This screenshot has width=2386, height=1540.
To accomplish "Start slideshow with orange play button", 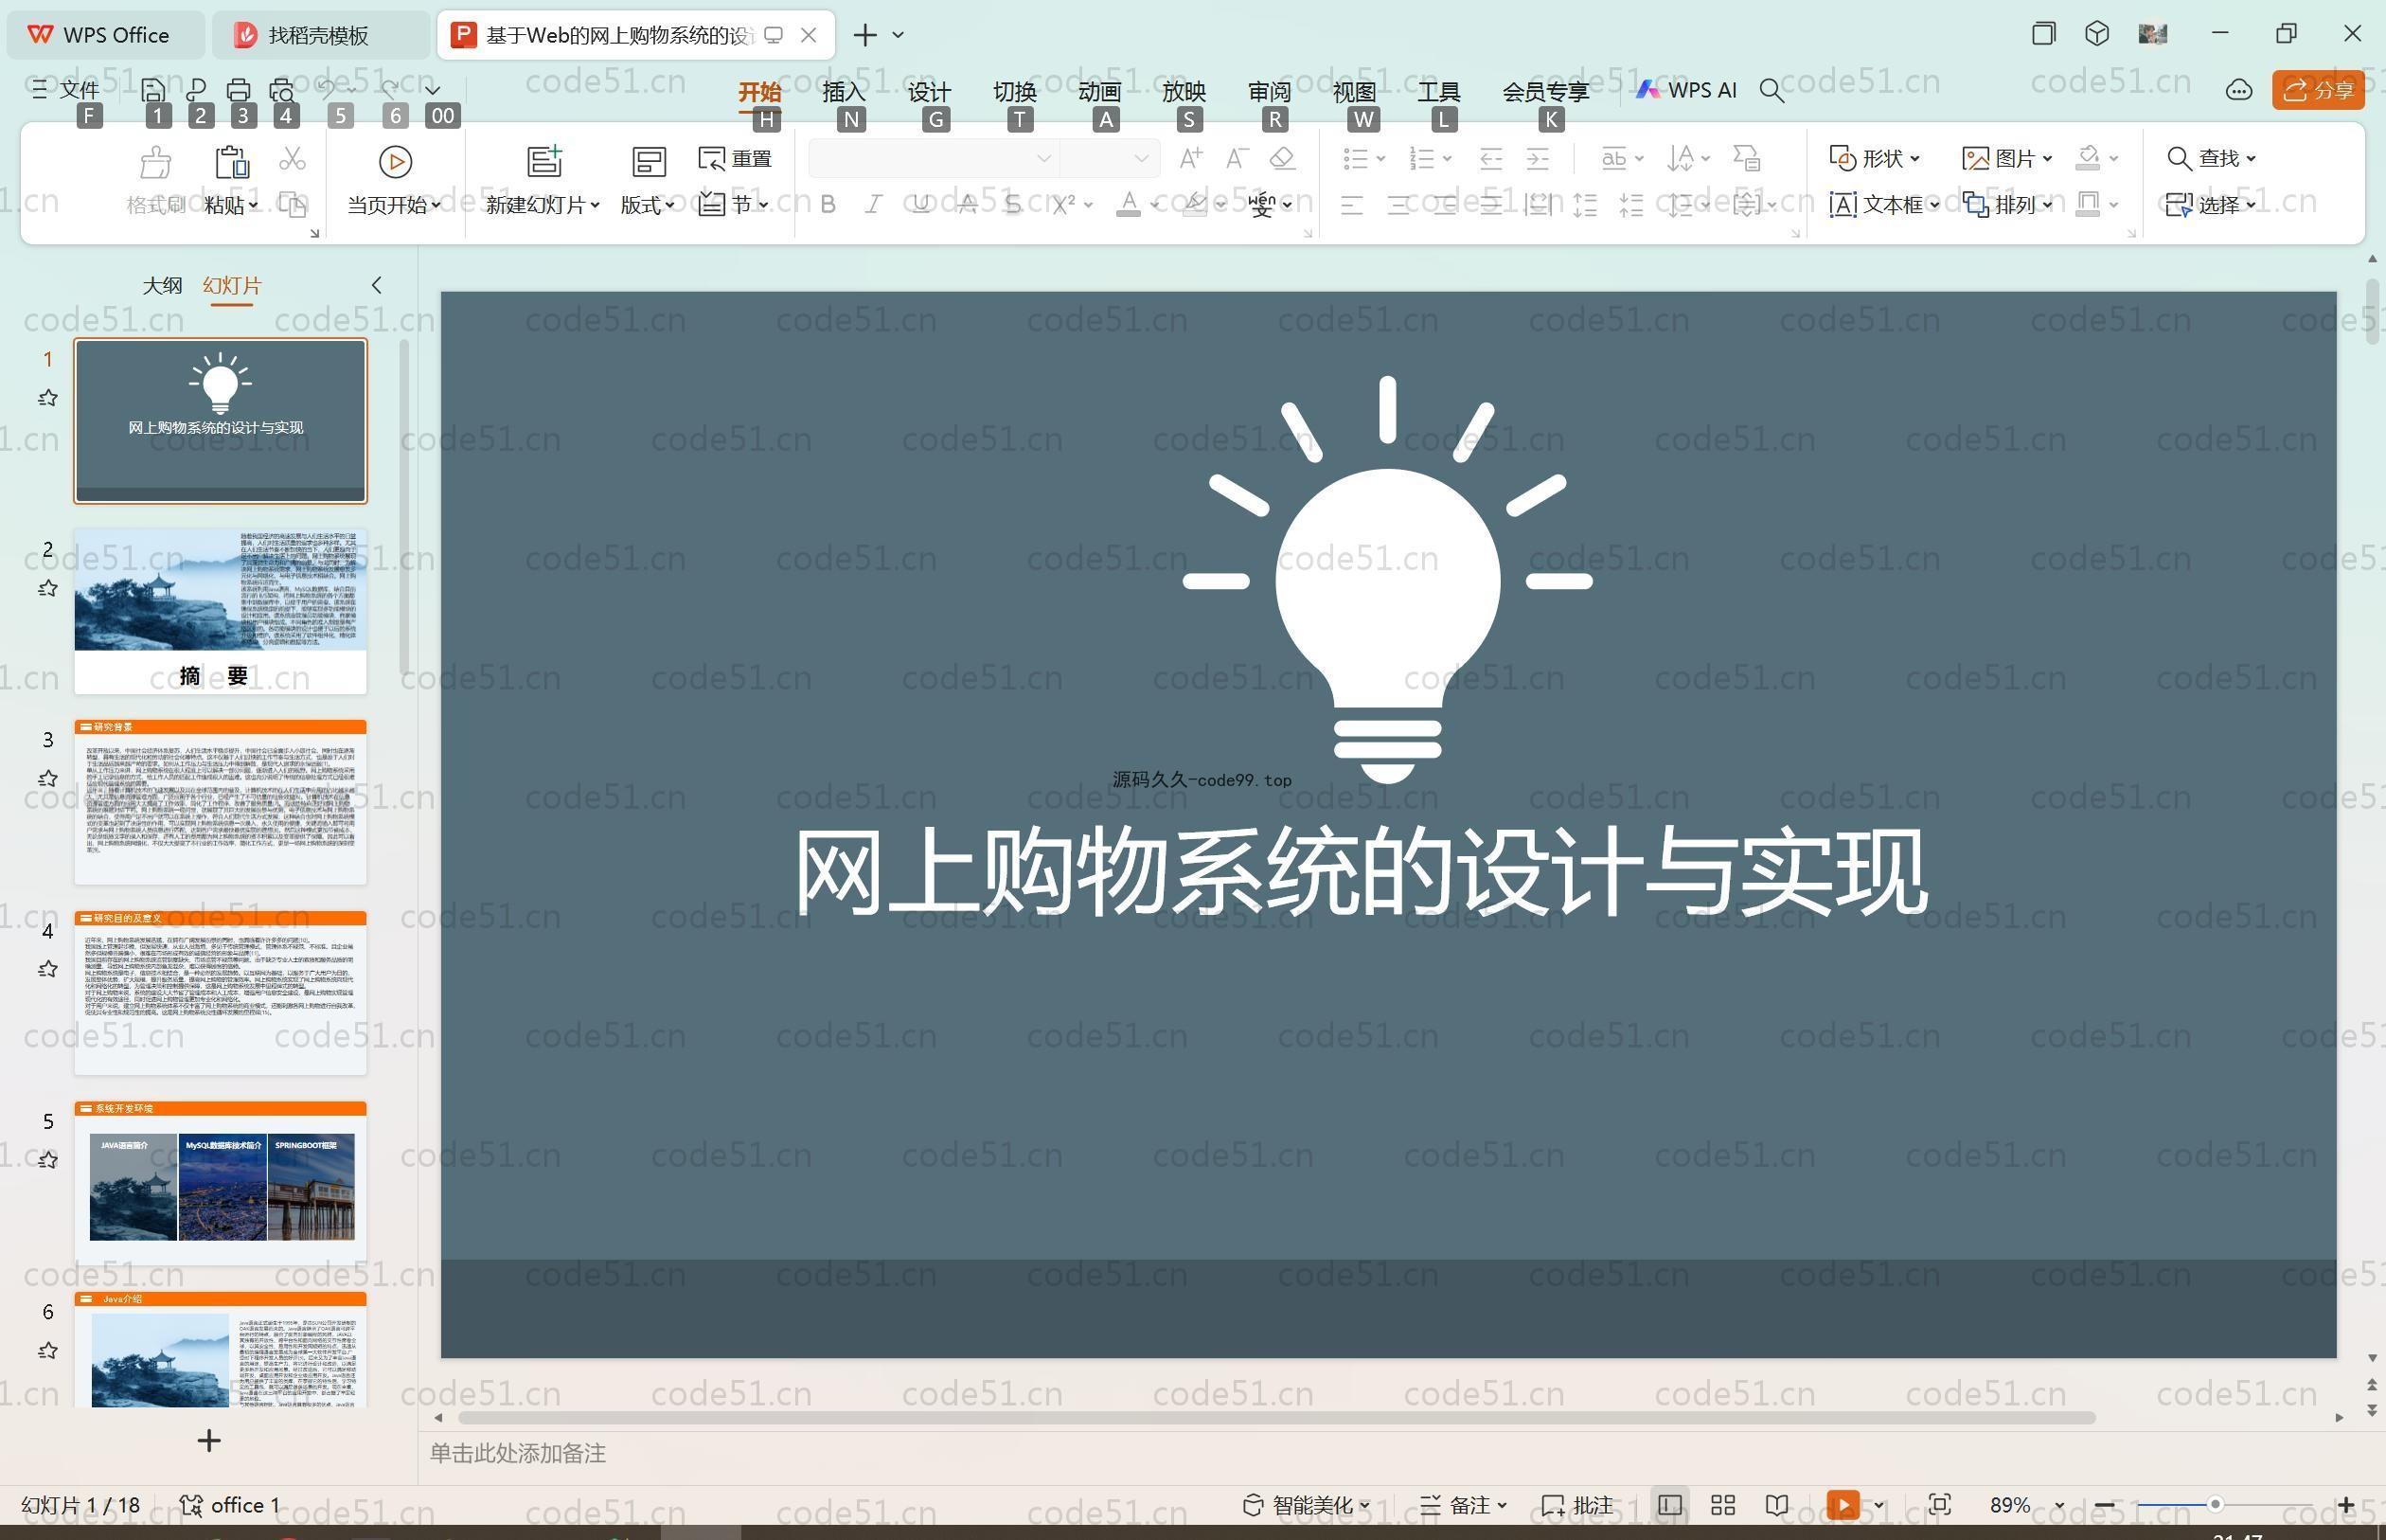I will [1843, 1506].
